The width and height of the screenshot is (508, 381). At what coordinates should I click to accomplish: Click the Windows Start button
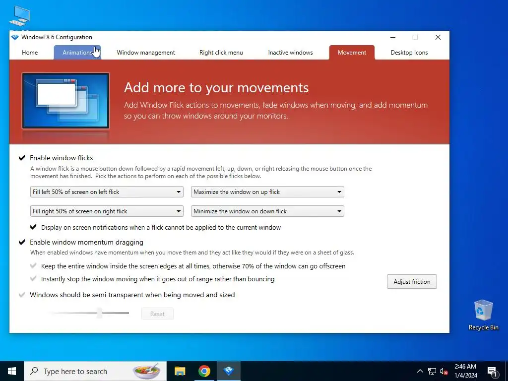click(x=12, y=371)
